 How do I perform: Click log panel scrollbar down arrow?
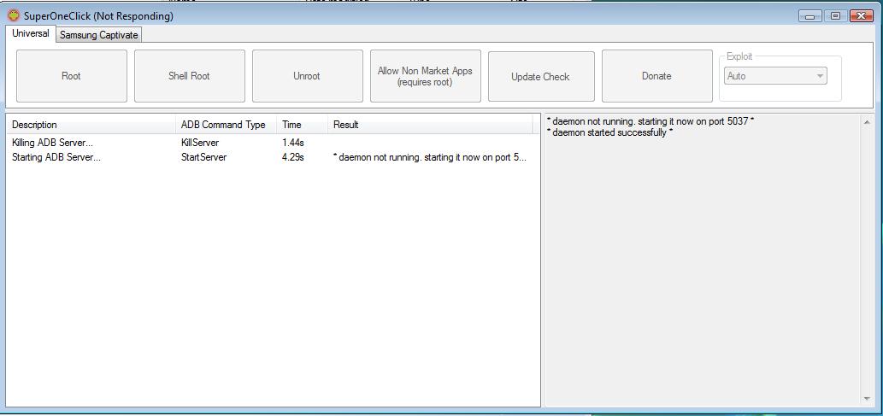coord(868,399)
